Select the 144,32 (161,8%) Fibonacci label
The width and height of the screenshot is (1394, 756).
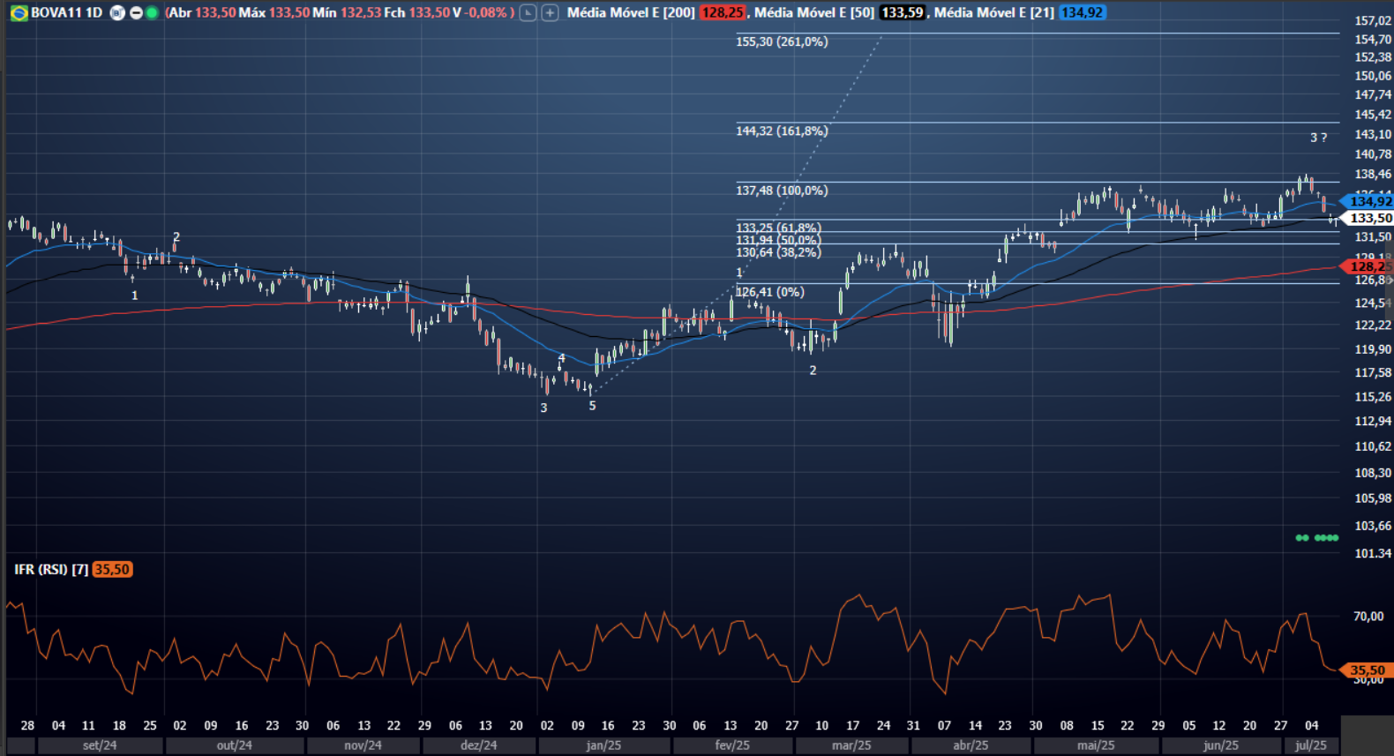pyautogui.click(x=782, y=131)
